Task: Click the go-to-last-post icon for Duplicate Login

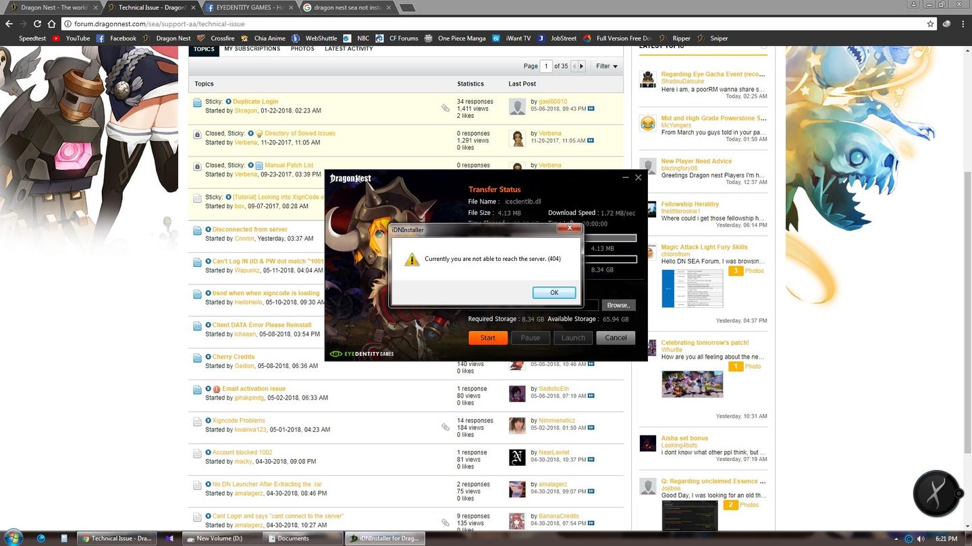Action: (591, 109)
